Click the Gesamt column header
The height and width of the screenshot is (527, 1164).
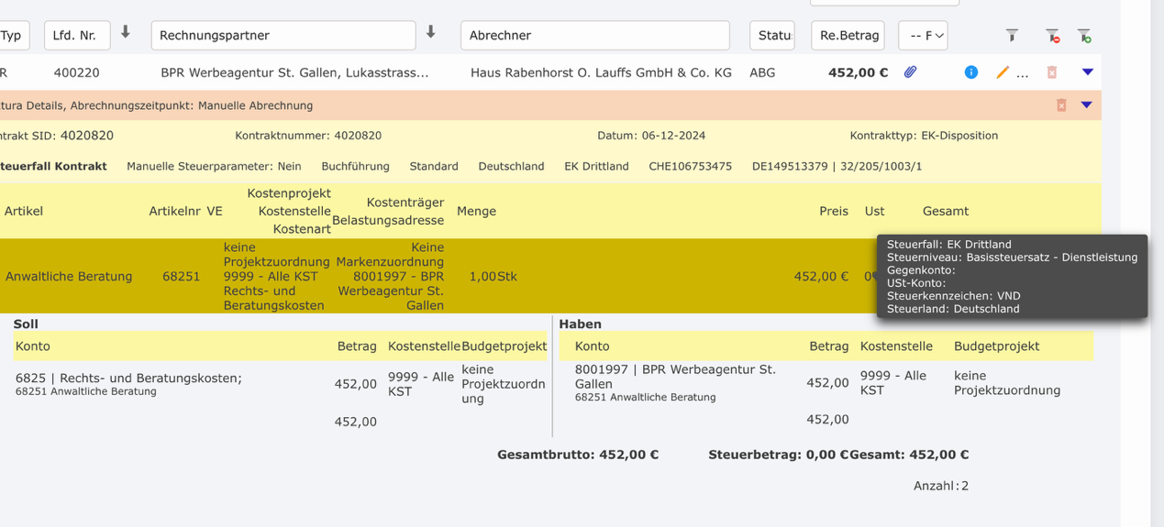pos(945,211)
